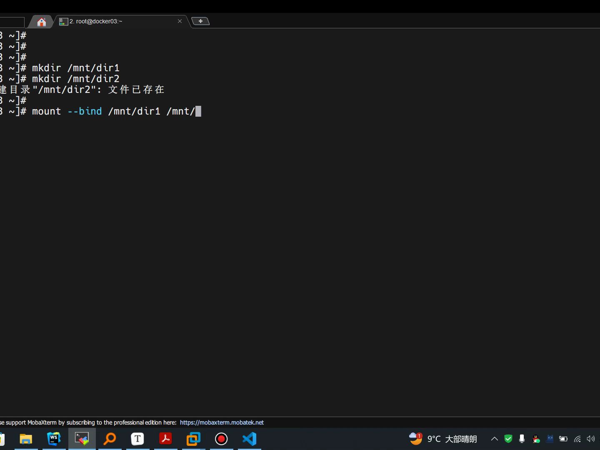Viewport: 600px width, 450px height.
Task: Toggle the microphone in the system tray
Action: 522,439
